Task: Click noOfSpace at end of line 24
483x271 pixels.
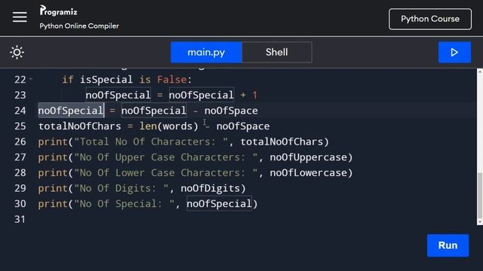Action: pyautogui.click(x=231, y=111)
